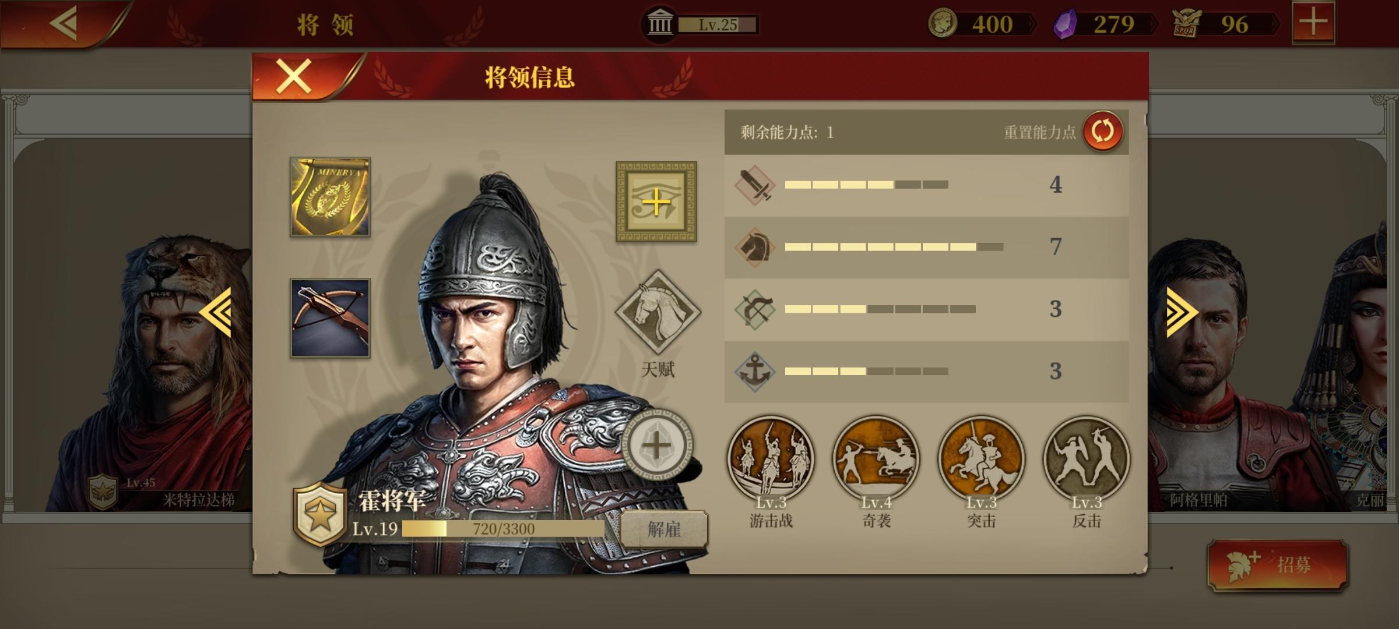Tap the round plus medal slot
This screenshot has width=1399, height=629.
tap(658, 446)
